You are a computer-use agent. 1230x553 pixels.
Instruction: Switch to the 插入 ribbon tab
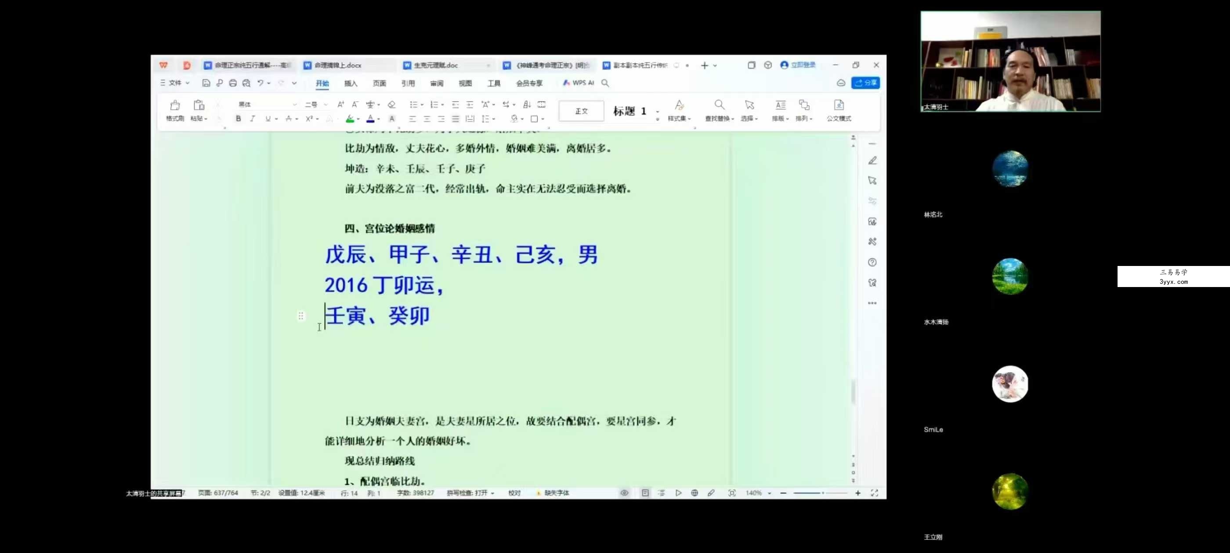(x=351, y=83)
